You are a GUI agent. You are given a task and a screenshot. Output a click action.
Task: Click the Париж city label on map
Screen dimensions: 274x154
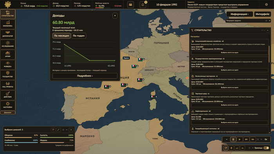126,58
